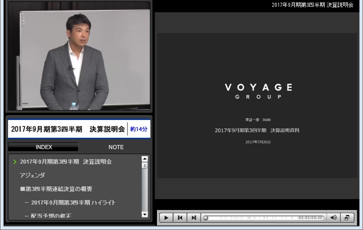Jump to the previous chapter button
This screenshot has height=230, width=363.
180,218
